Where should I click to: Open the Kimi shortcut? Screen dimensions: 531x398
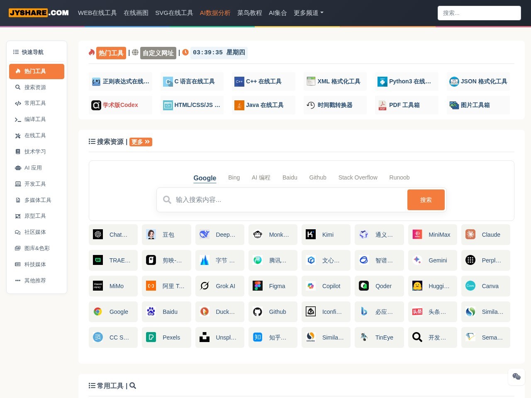click(326, 235)
